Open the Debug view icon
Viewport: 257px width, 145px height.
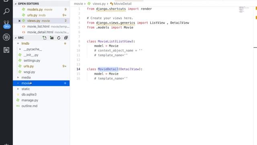6,37
